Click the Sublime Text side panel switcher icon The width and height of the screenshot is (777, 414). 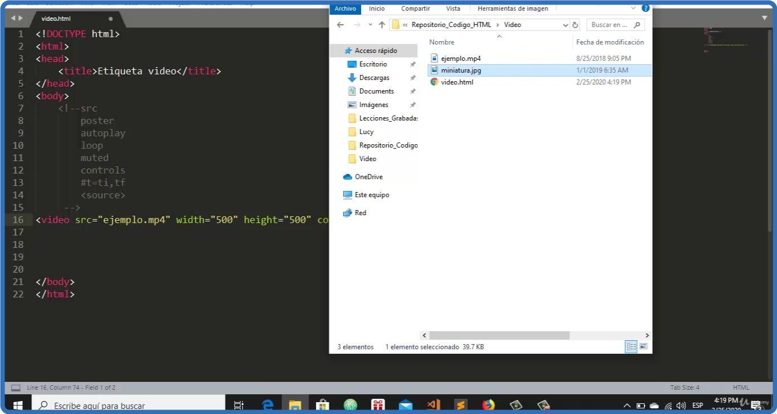pyautogui.click(x=16, y=388)
